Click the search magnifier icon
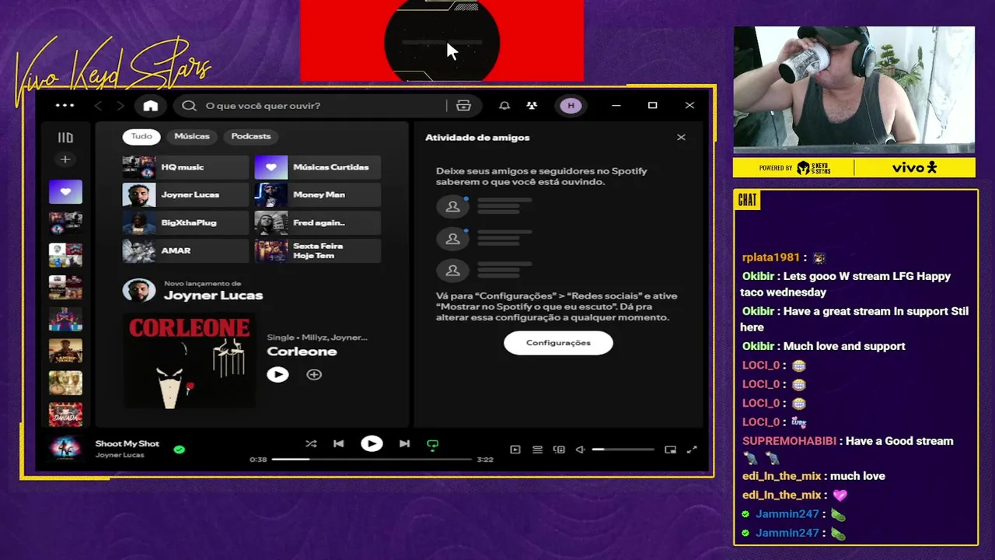Viewport: 995px width, 560px height. click(x=189, y=106)
